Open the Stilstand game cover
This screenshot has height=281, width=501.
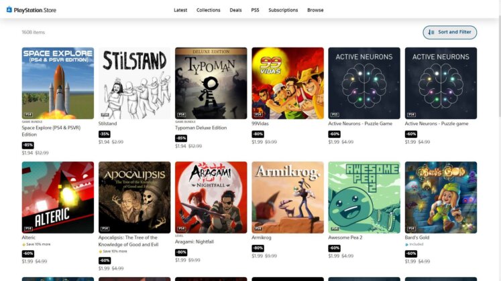point(135,83)
